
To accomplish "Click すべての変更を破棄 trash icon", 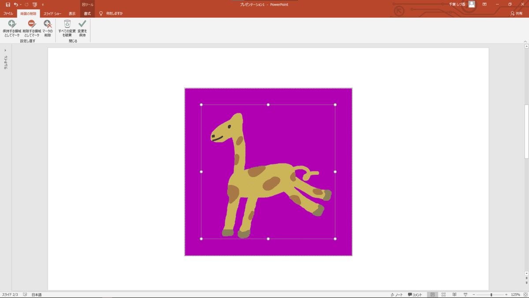I will click(x=67, y=29).
